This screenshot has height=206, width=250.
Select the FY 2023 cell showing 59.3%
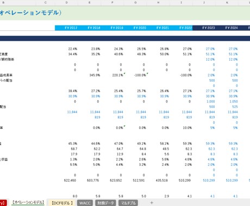point(210,144)
